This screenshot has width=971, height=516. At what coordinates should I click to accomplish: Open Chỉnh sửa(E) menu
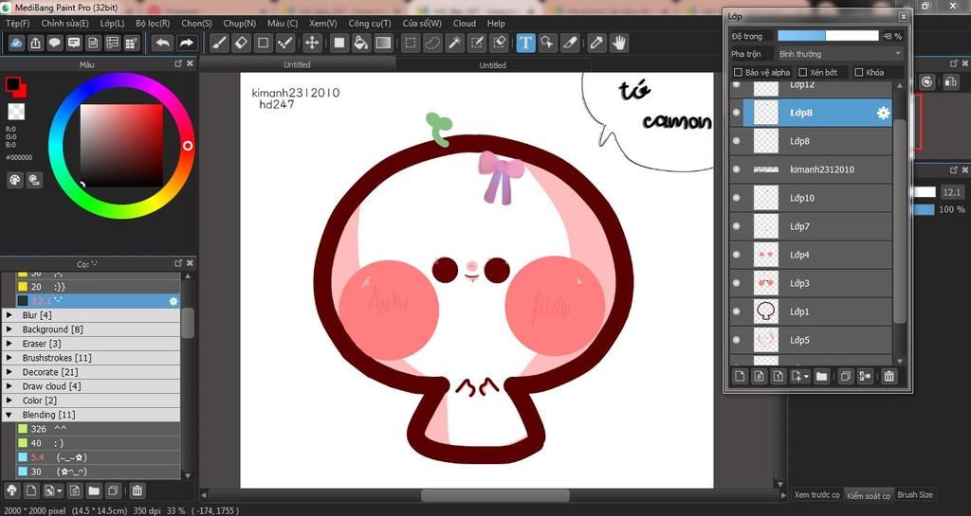click(65, 23)
